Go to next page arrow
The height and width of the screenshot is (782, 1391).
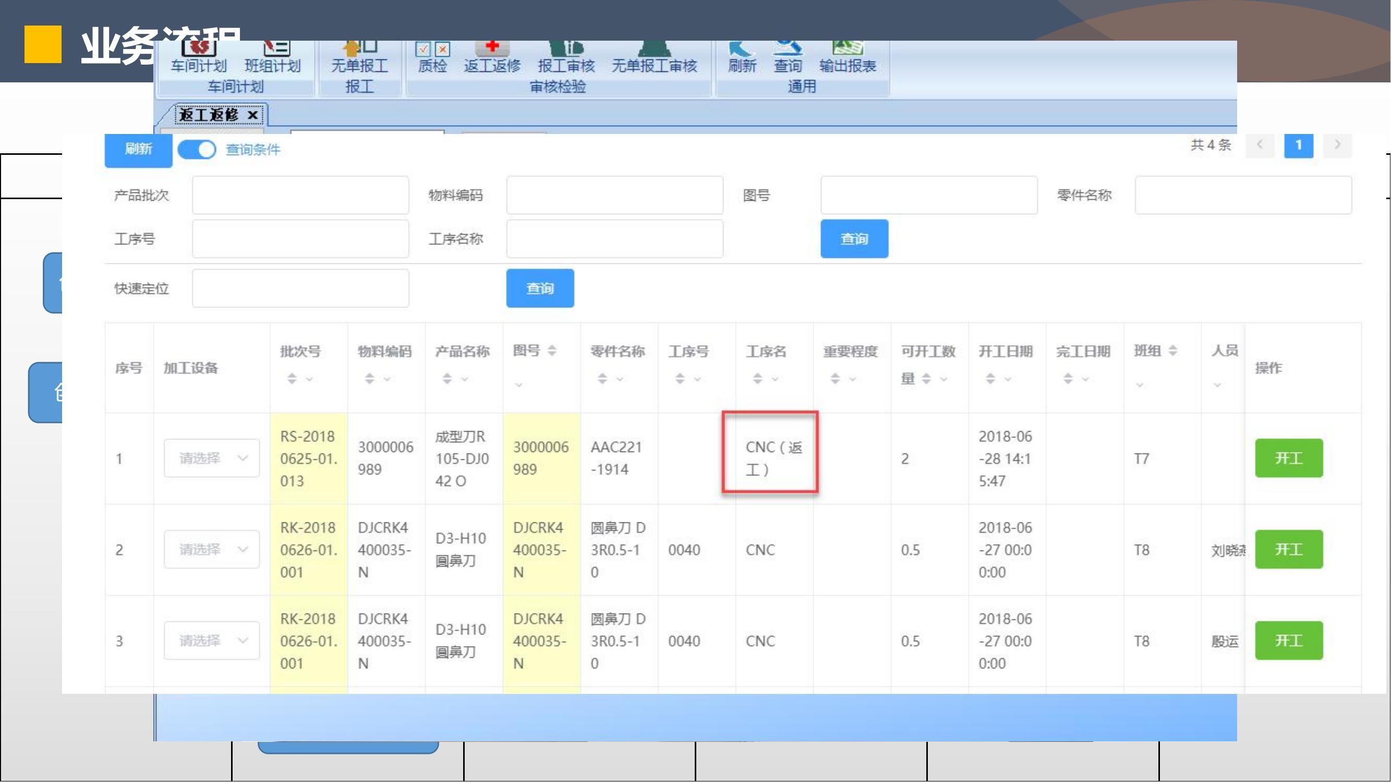click(1337, 144)
